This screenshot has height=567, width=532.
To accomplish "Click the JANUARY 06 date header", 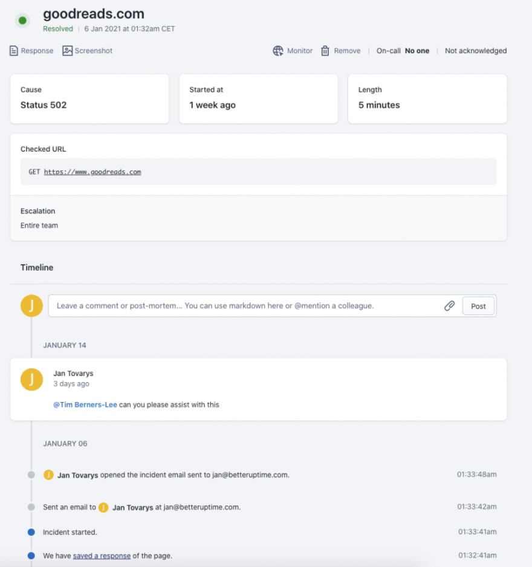I will pyautogui.click(x=65, y=444).
